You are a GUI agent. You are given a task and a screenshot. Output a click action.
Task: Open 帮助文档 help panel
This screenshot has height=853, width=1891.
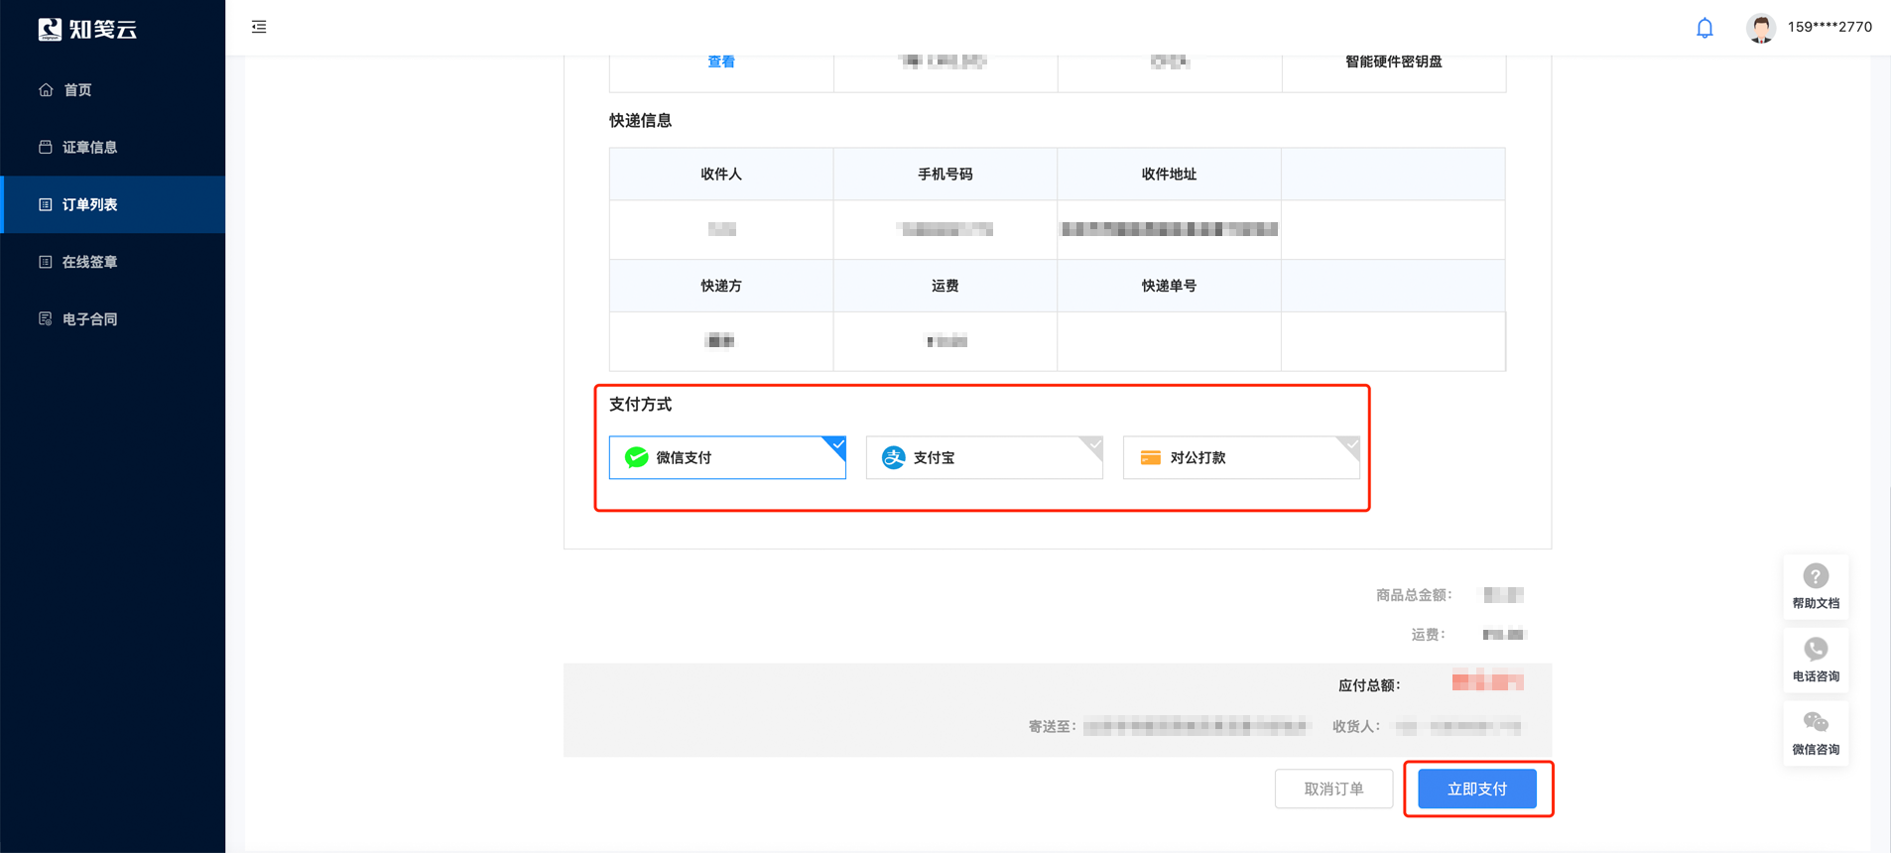click(1816, 586)
